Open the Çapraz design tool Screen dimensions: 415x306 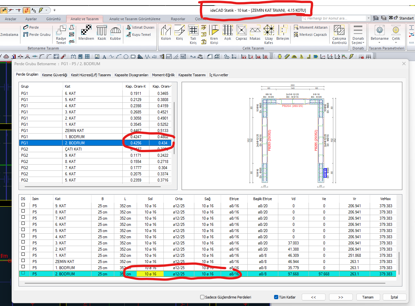point(241,33)
